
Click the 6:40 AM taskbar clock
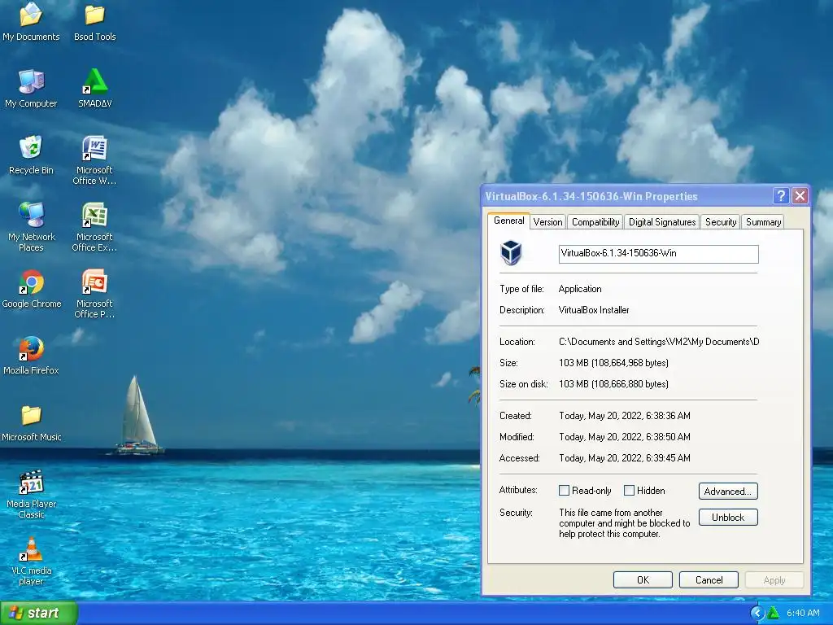point(803,613)
